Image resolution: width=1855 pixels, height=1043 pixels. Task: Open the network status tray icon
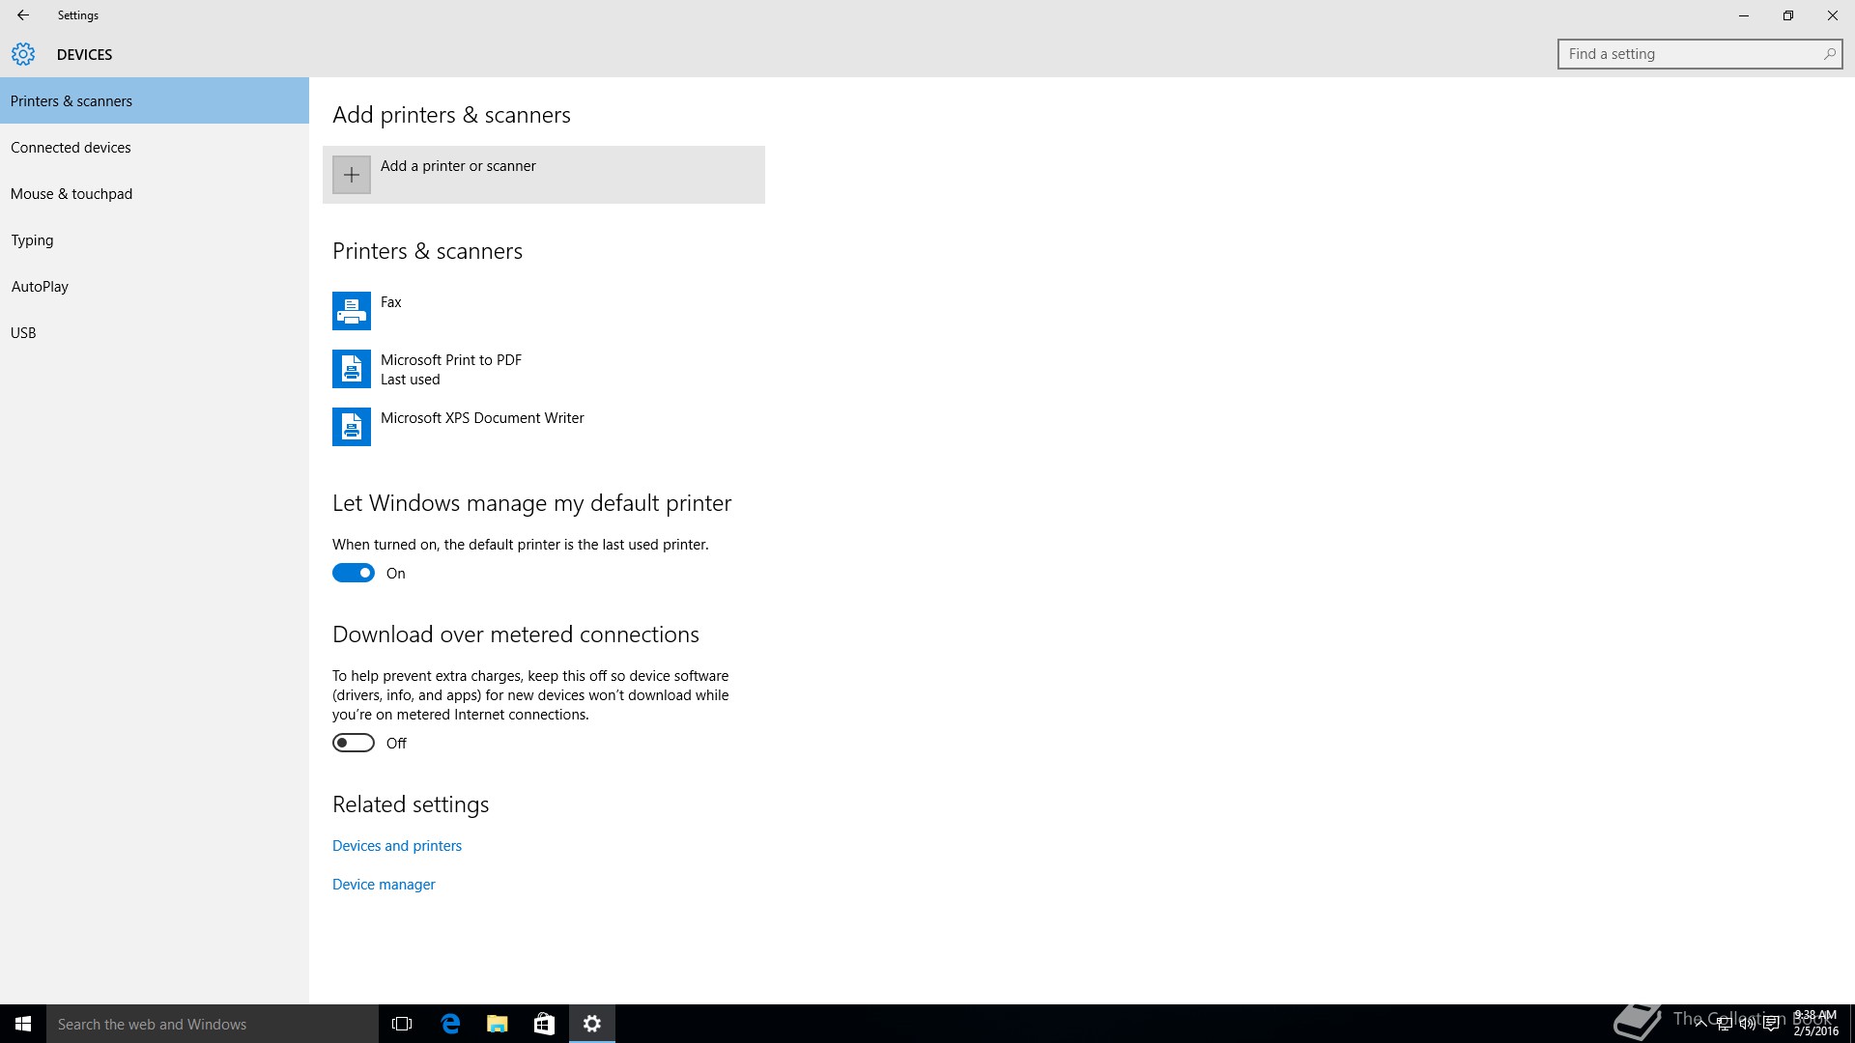point(1725,1024)
